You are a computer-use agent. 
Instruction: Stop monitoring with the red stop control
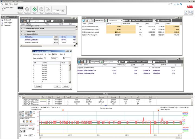tap(31, 121)
